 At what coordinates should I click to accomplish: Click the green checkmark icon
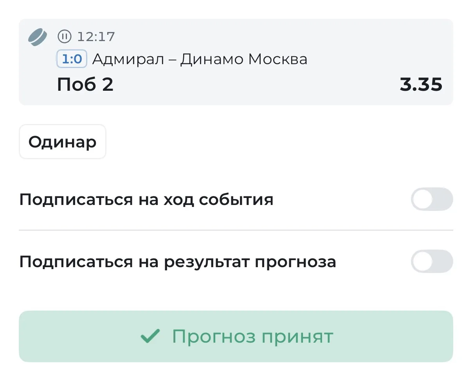[150, 336]
